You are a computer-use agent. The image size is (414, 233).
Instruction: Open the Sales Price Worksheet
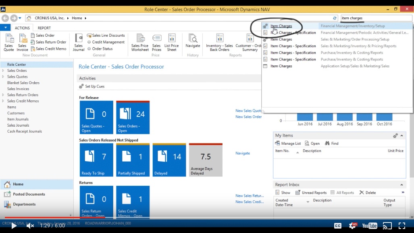pos(140,43)
